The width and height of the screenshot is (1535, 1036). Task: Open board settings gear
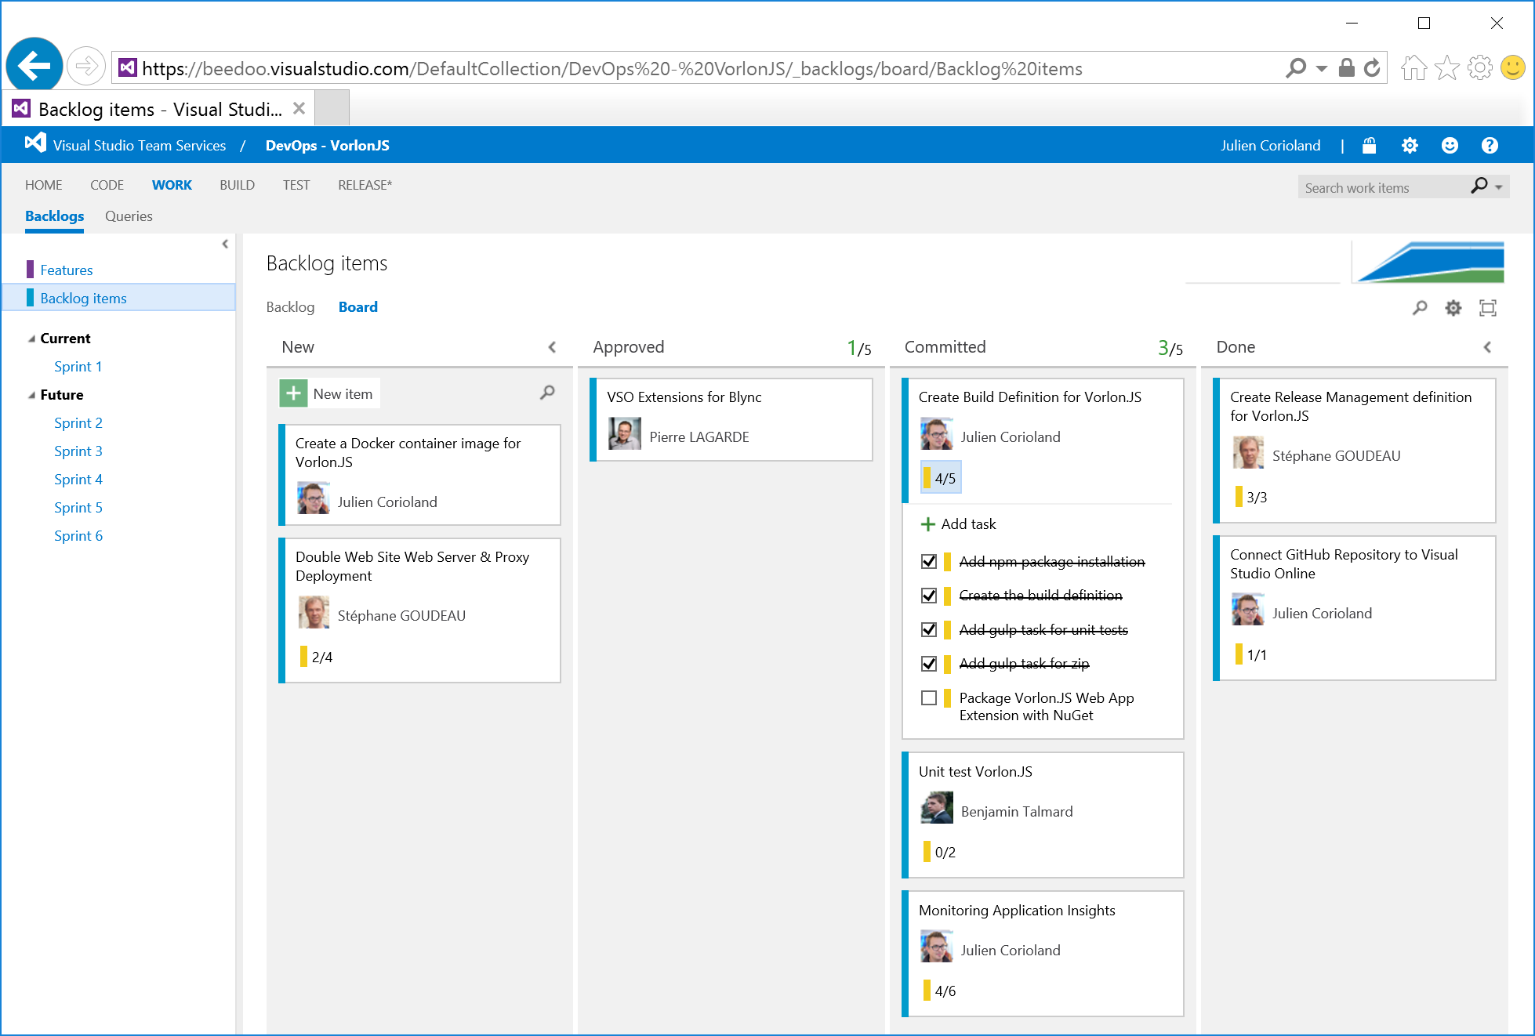pyautogui.click(x=1453, y=308)
